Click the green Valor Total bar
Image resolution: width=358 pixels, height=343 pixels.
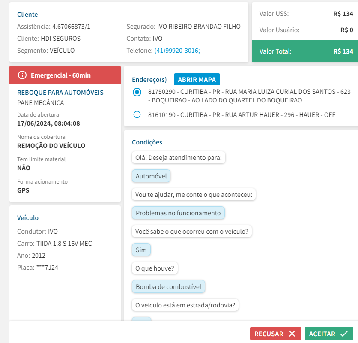(304, 51)
